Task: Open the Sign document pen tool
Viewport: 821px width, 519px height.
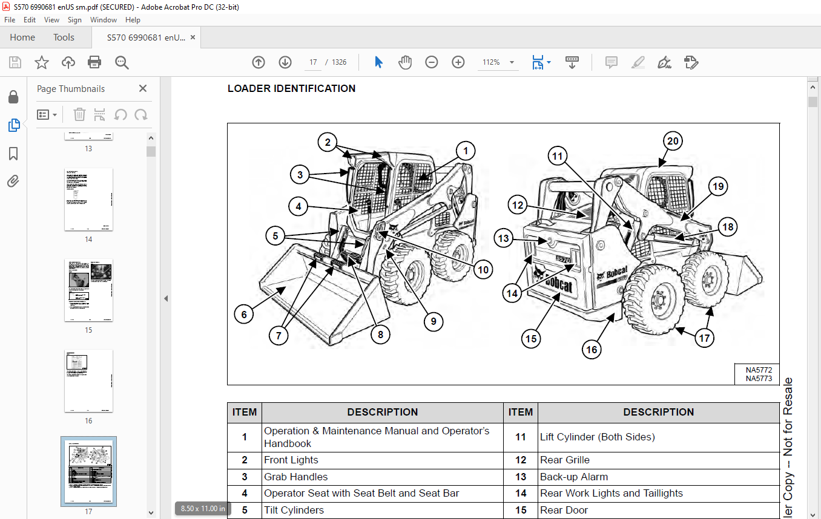Action: pos(664,62)
